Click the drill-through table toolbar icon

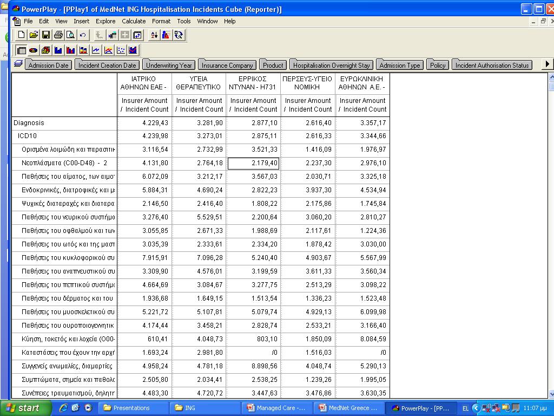point(113,35)
